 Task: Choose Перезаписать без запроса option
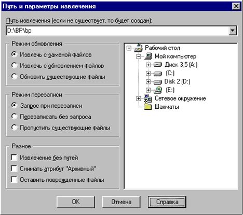[x=15, y=117]
